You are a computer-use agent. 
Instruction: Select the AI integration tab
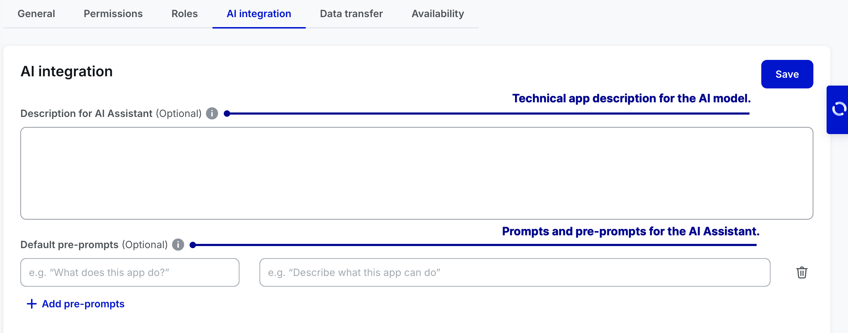(x=259, y=14)
